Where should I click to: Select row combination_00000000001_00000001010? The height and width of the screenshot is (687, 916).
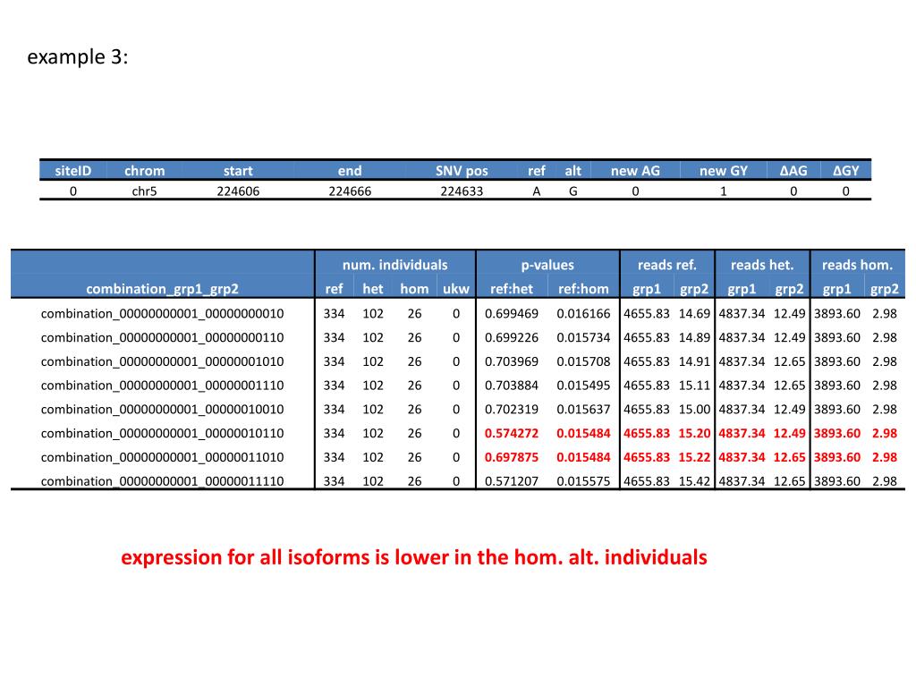coord(457,361)
